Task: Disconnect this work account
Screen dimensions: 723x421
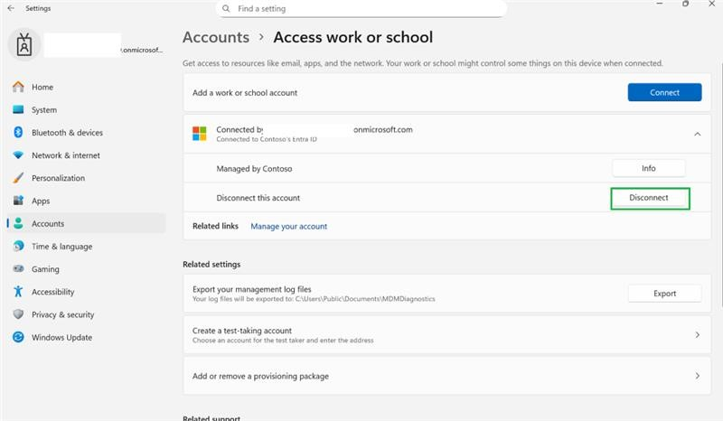Action: point(650,198)
